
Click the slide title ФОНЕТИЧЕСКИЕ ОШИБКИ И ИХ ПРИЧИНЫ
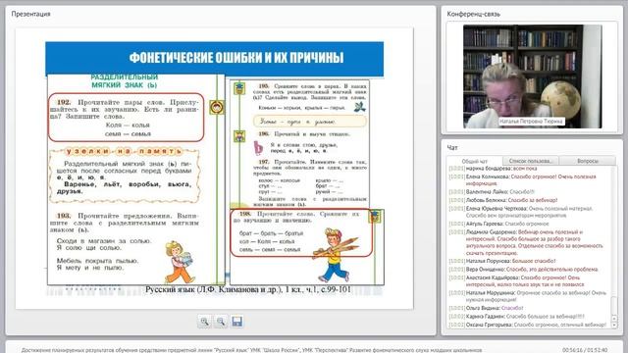coord(236,58)
